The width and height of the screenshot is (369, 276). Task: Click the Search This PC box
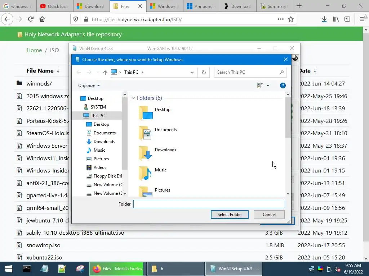[250, 72]
